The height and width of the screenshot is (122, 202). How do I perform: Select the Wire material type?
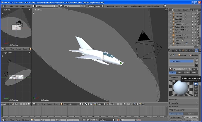(x=180, y=73)
